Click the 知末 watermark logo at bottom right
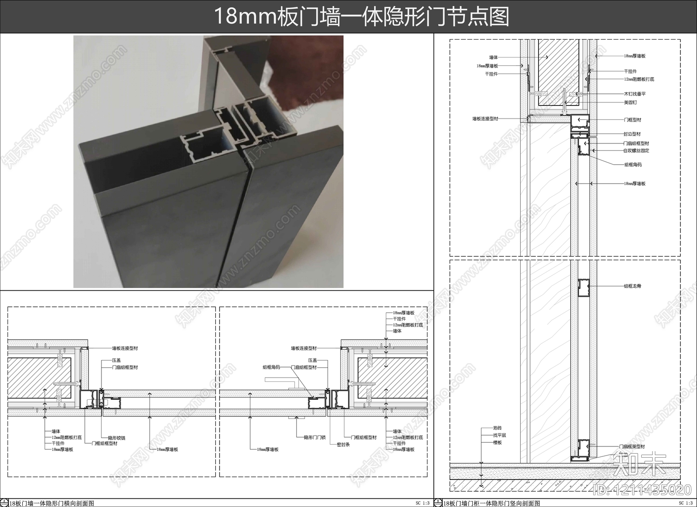Screen dimensions: 697x507 pos(639,463)
